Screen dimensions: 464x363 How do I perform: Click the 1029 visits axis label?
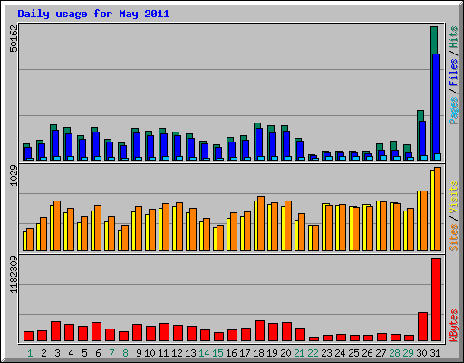click(14, 175)
